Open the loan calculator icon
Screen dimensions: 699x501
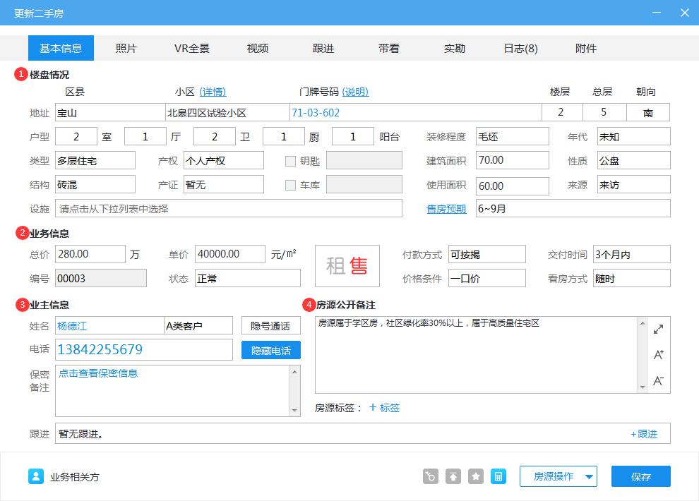pos(498,476)
